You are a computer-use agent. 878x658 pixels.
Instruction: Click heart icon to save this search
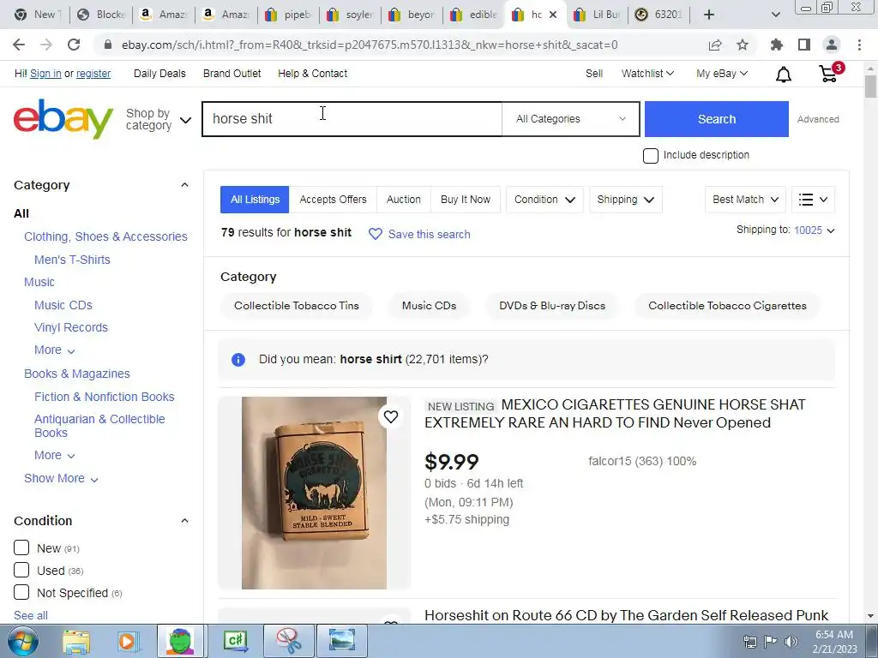click(376, 234)
